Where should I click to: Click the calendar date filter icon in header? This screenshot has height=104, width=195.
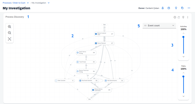point(169,8)
